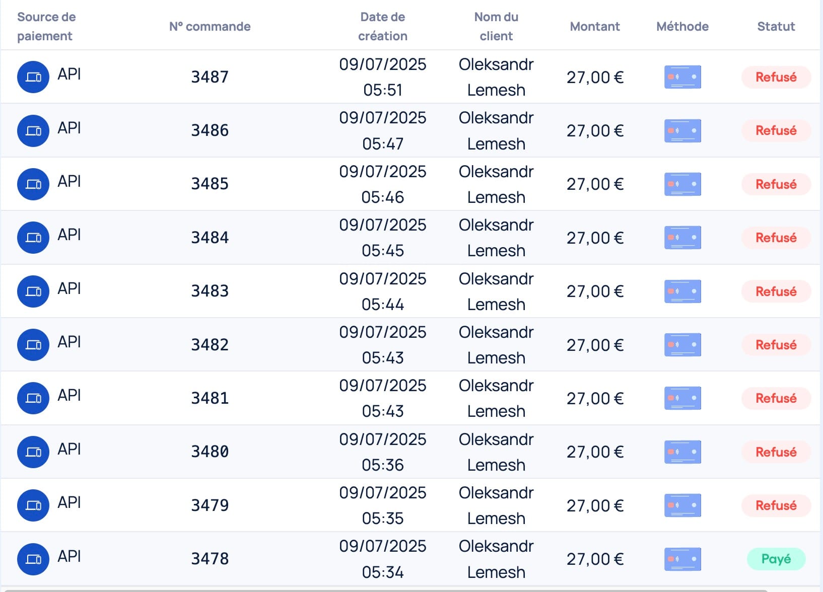The image size is (823, 592).
Task: Click the date 09/07/2025 05:44
Action: pos(383,291)
